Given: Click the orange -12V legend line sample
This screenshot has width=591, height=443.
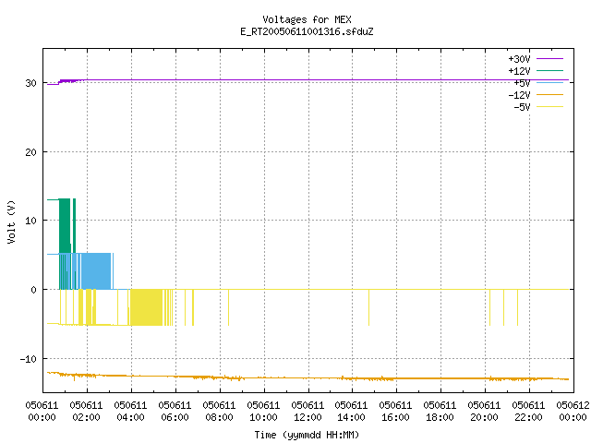Looking at the screenshot, I should pyautogui.click(x=549, y=94).
